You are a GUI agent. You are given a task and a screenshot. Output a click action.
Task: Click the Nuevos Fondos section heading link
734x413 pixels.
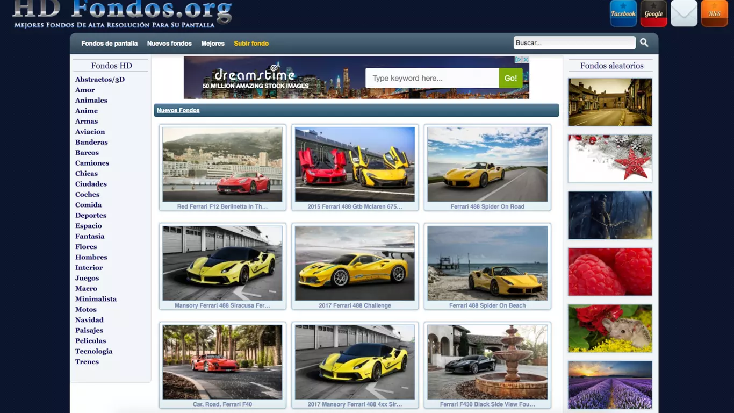point(178,110)
